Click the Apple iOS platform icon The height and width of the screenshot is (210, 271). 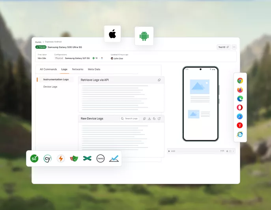coord(112,34)
